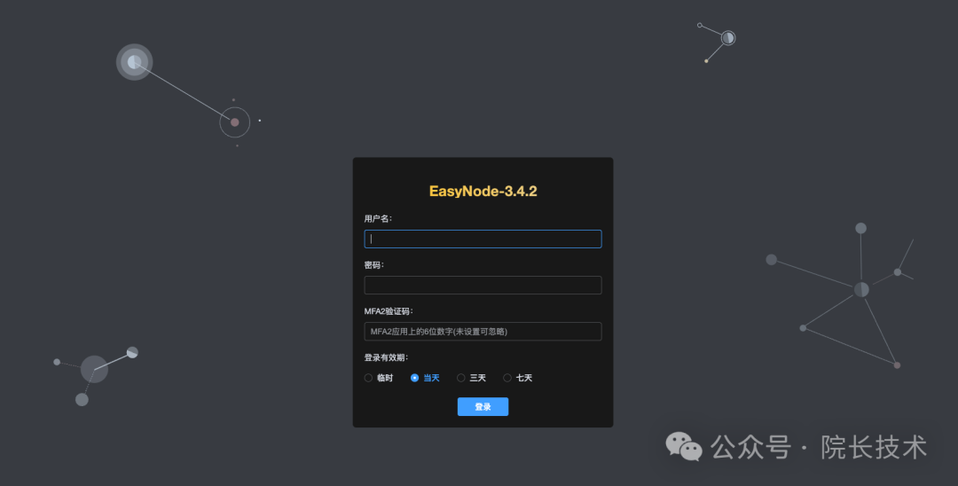Select the 当天 login validity option
Viewport: 958px width, 486px height.
coord(425,378)
